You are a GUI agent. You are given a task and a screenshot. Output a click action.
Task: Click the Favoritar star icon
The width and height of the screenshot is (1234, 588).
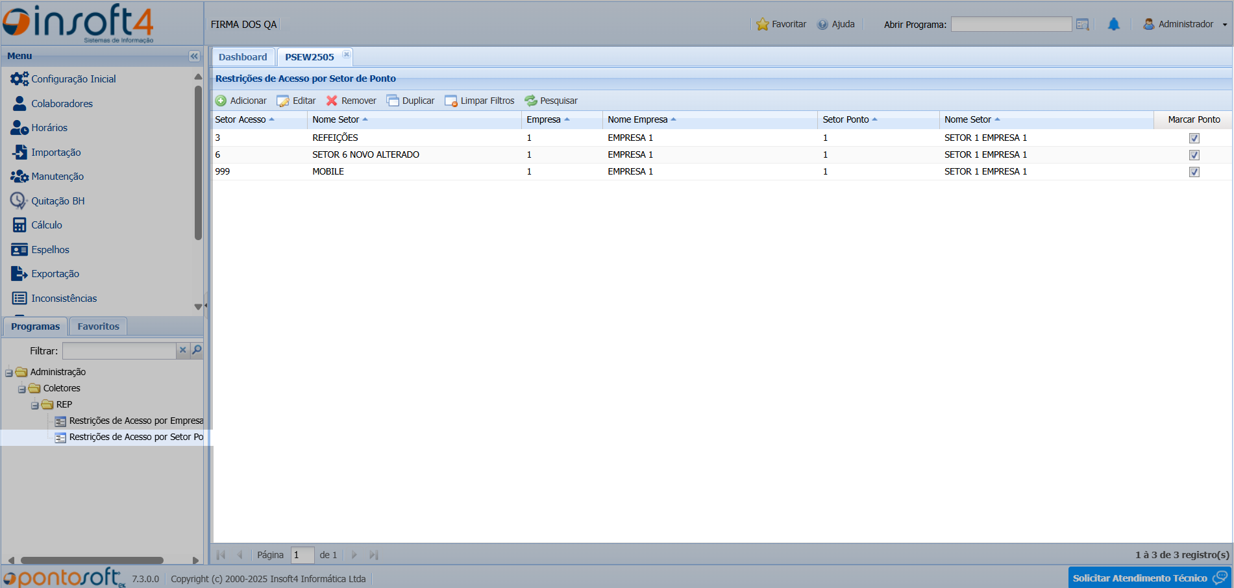click(x=763, y=25)
